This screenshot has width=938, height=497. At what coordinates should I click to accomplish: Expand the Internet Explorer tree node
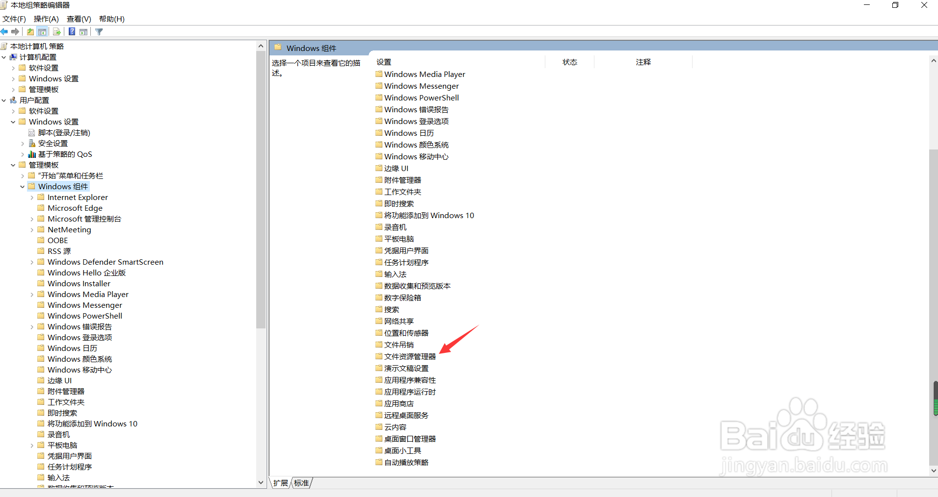[x=32, y=198]
